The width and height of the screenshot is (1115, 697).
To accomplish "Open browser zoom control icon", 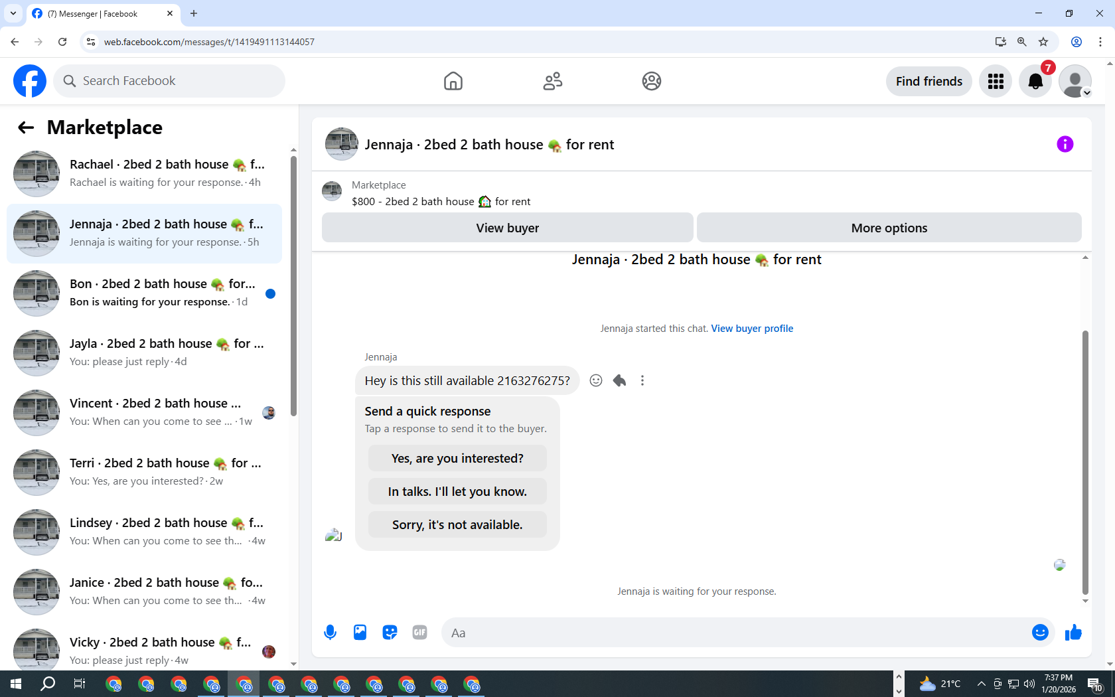I will pos(1022,42).
